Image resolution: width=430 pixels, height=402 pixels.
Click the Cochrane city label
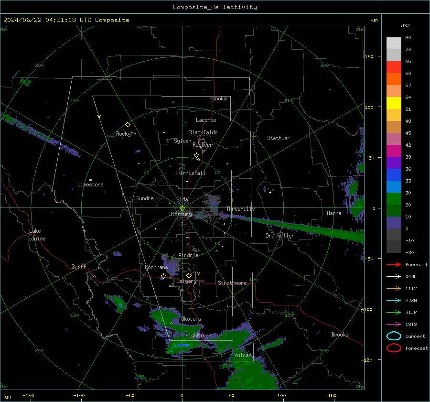[156, 267]
